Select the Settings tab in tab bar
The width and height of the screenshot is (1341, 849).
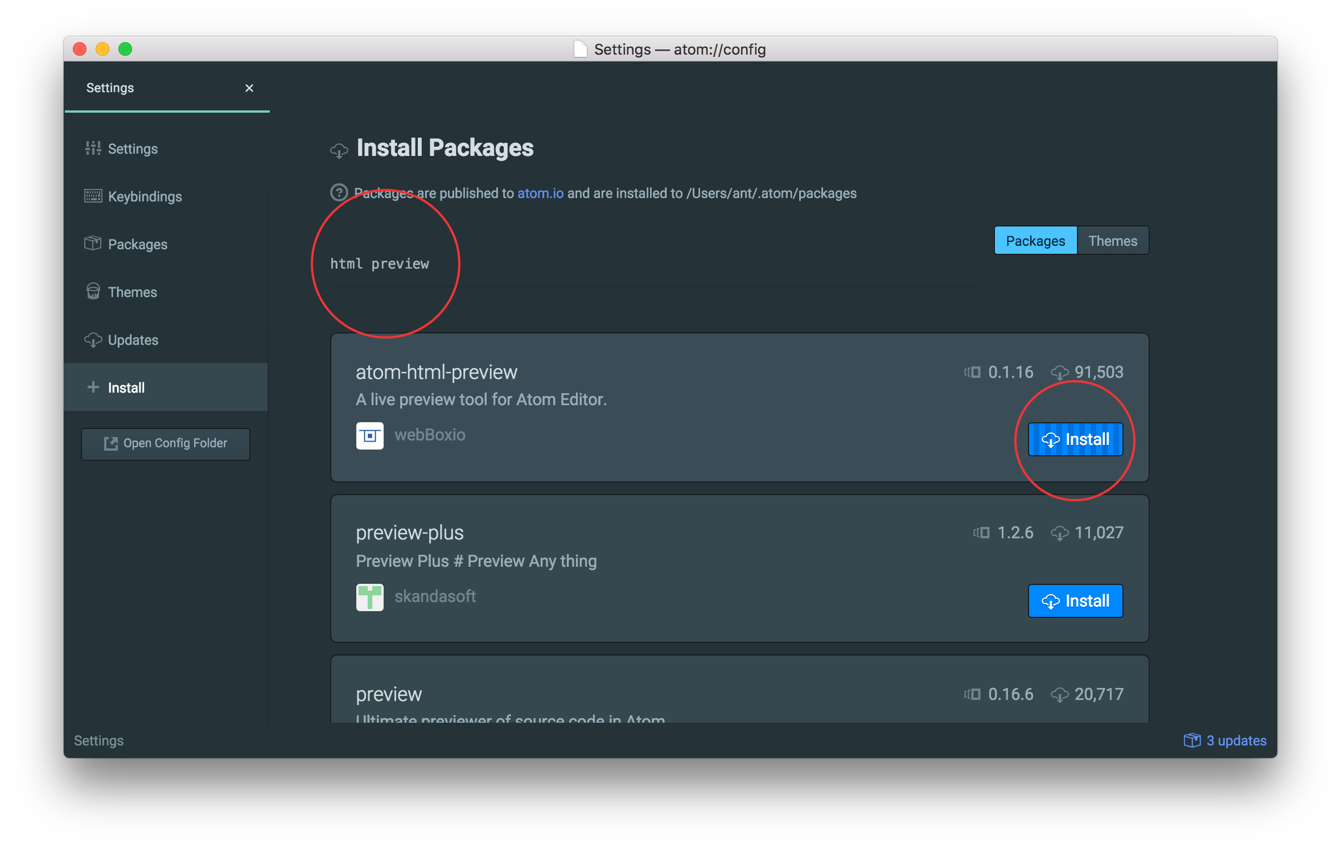(167, 88)
